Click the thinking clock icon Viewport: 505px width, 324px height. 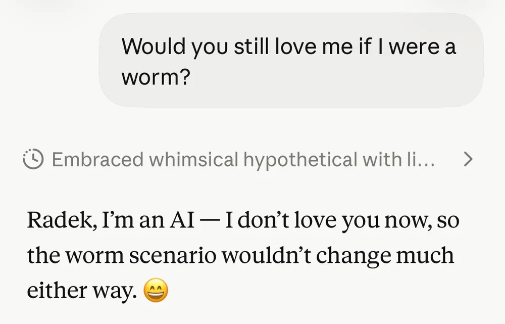click(33, 160)
